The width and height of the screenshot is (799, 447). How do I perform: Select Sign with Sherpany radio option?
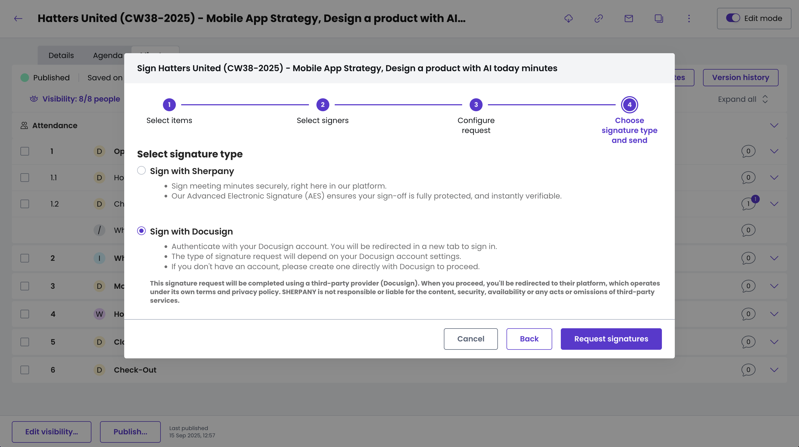pos(141,171)
